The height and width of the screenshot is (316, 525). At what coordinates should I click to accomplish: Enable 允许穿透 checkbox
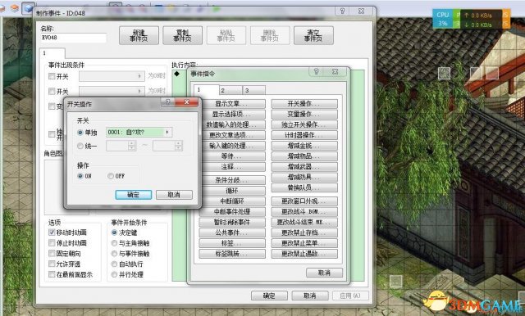(52, 264)
